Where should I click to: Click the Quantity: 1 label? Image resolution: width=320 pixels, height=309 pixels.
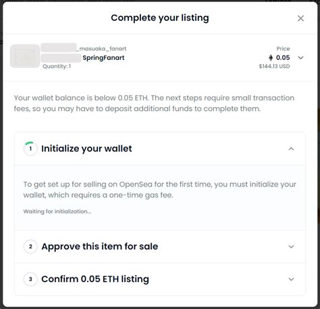[x=57, y=66]
